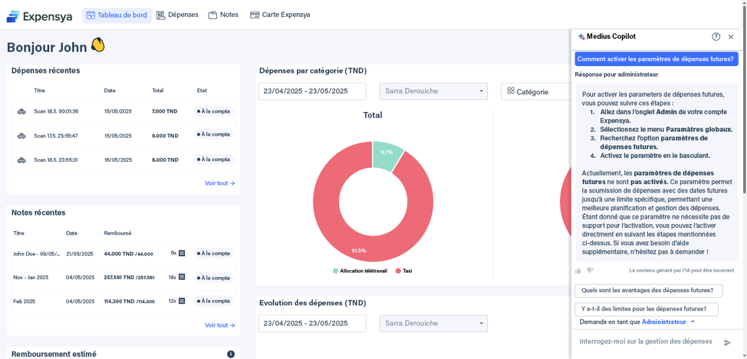Go to the Carte Expensya tab
Image resolution: width=747 pixels, height=359 pixels.
pyautogui.click(x=280, y=15)
